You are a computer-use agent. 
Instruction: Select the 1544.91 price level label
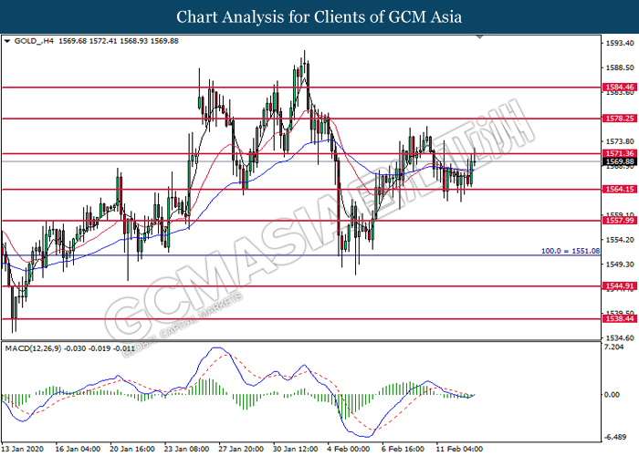(620, 286)
